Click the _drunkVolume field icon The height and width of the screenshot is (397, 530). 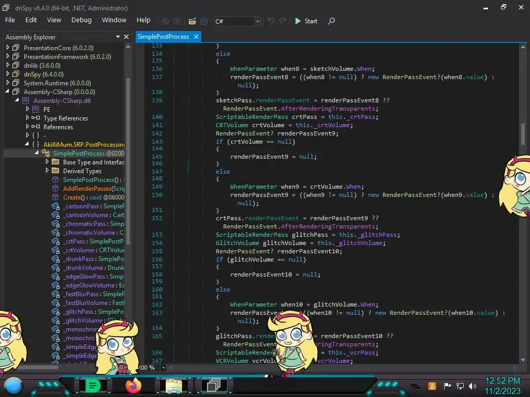55,267
